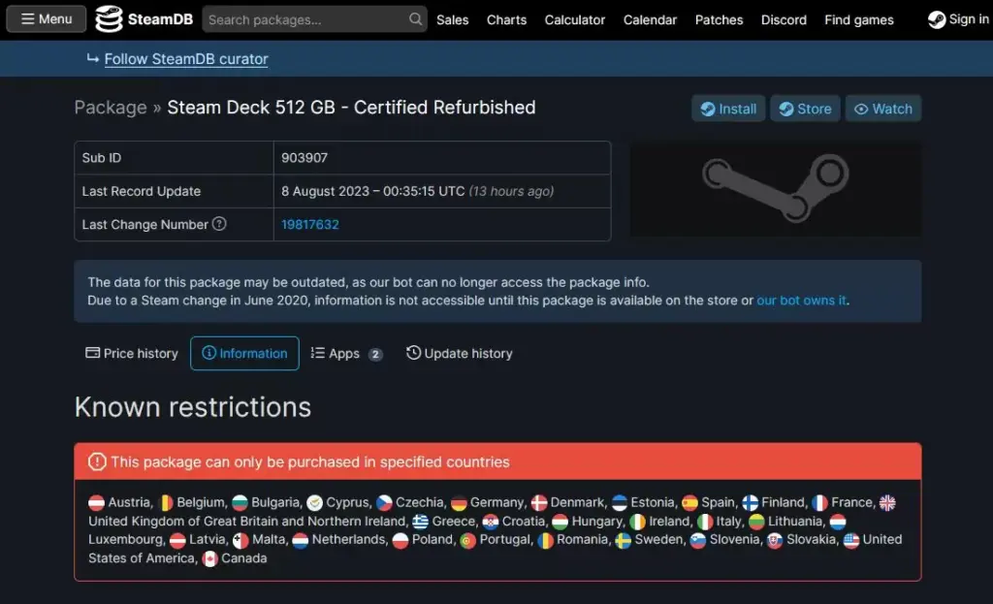This screenshot has width=993, height=604.
Task: Switch to the Apps tab
Action: coord(346,353)
